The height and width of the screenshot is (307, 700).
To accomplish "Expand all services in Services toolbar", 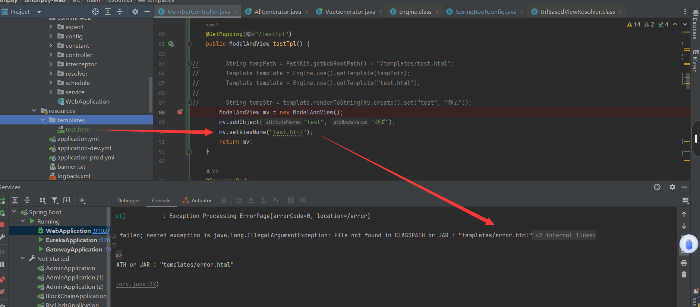I will 15,200.
